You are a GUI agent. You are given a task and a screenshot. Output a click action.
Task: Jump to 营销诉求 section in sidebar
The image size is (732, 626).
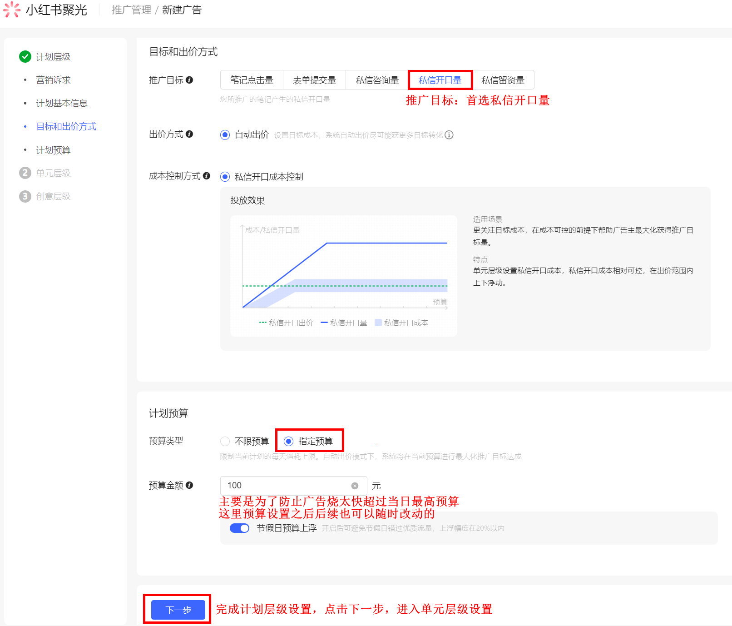pyautogui.click(x=53, y=80)
